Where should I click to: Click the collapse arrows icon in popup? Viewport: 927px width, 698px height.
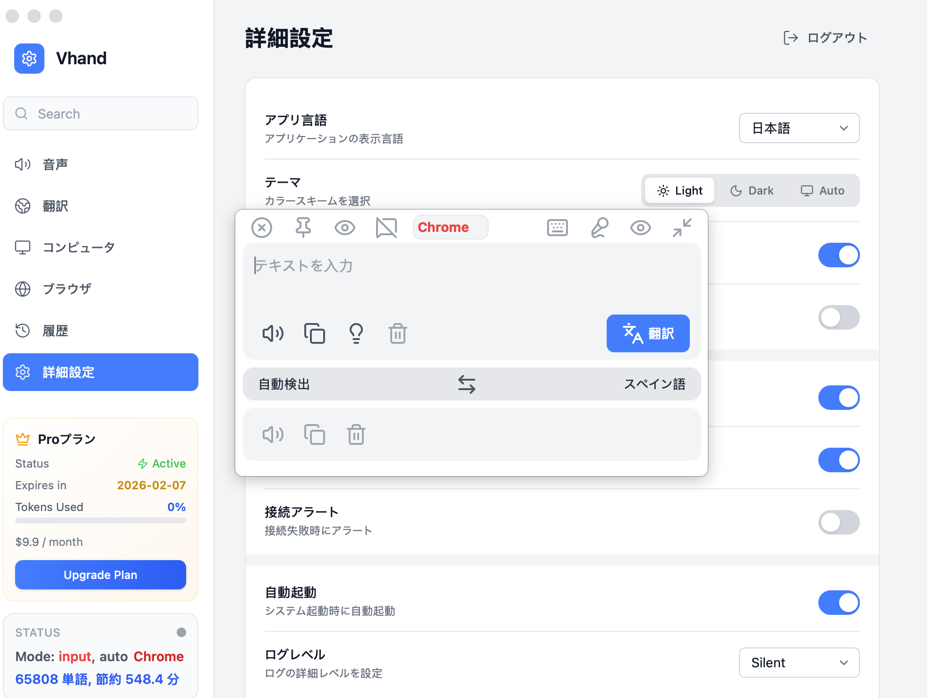(x=682, y=228)
